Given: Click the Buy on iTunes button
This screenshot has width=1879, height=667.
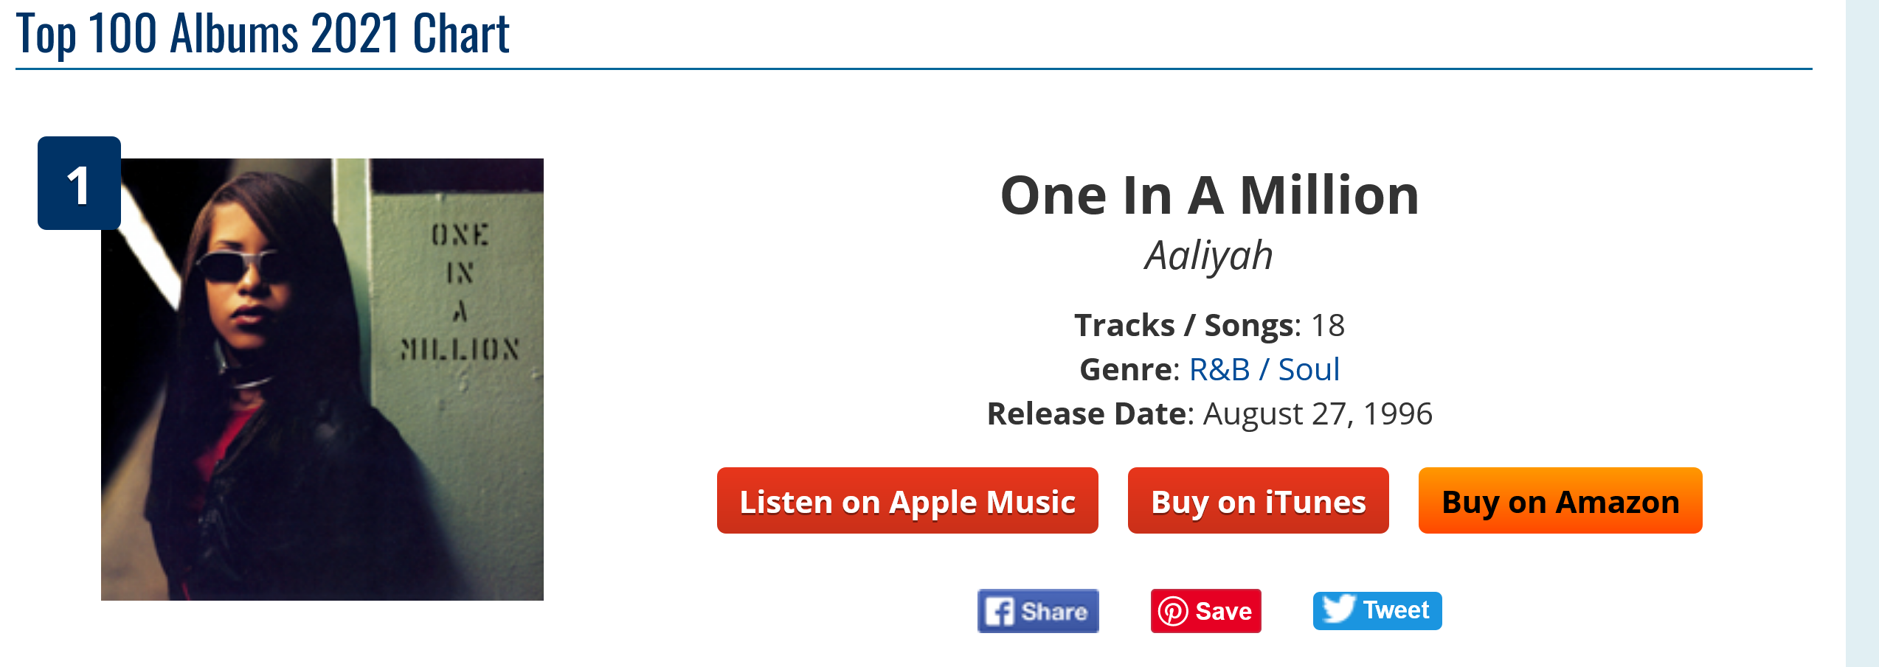Looking at the screenshot, I should [1258, 501].
